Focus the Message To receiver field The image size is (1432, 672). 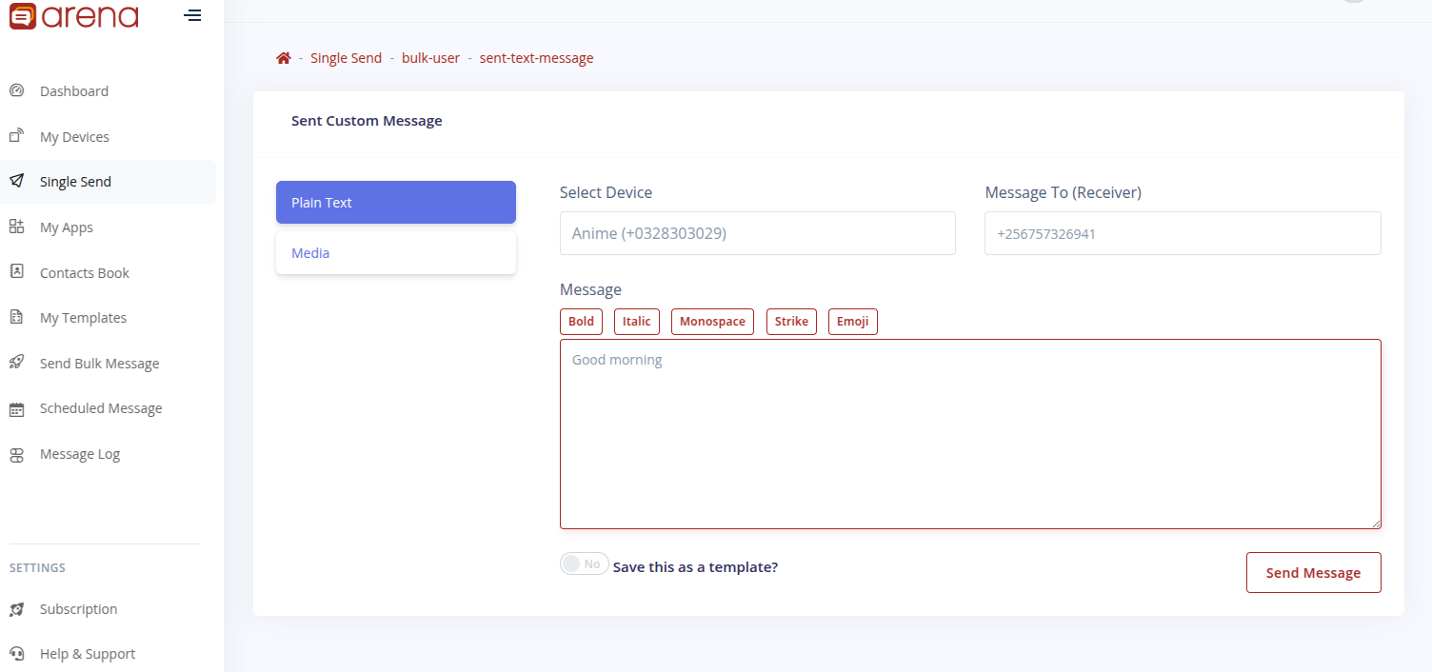pyautogui.click(x=1183, y=233)
